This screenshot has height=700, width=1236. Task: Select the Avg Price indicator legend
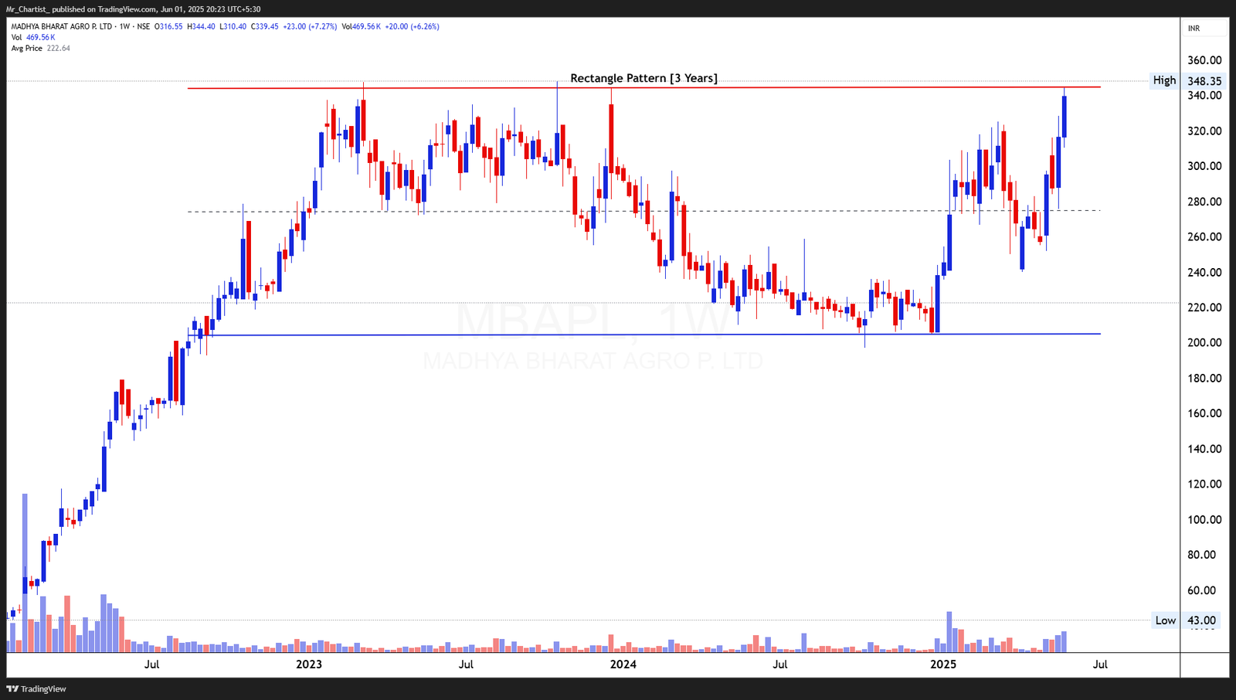(27, 48)
